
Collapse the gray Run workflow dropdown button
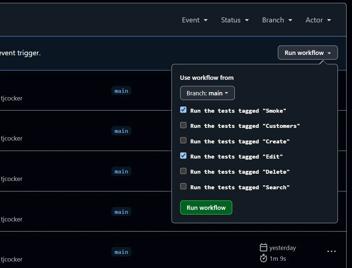[308, 53]
